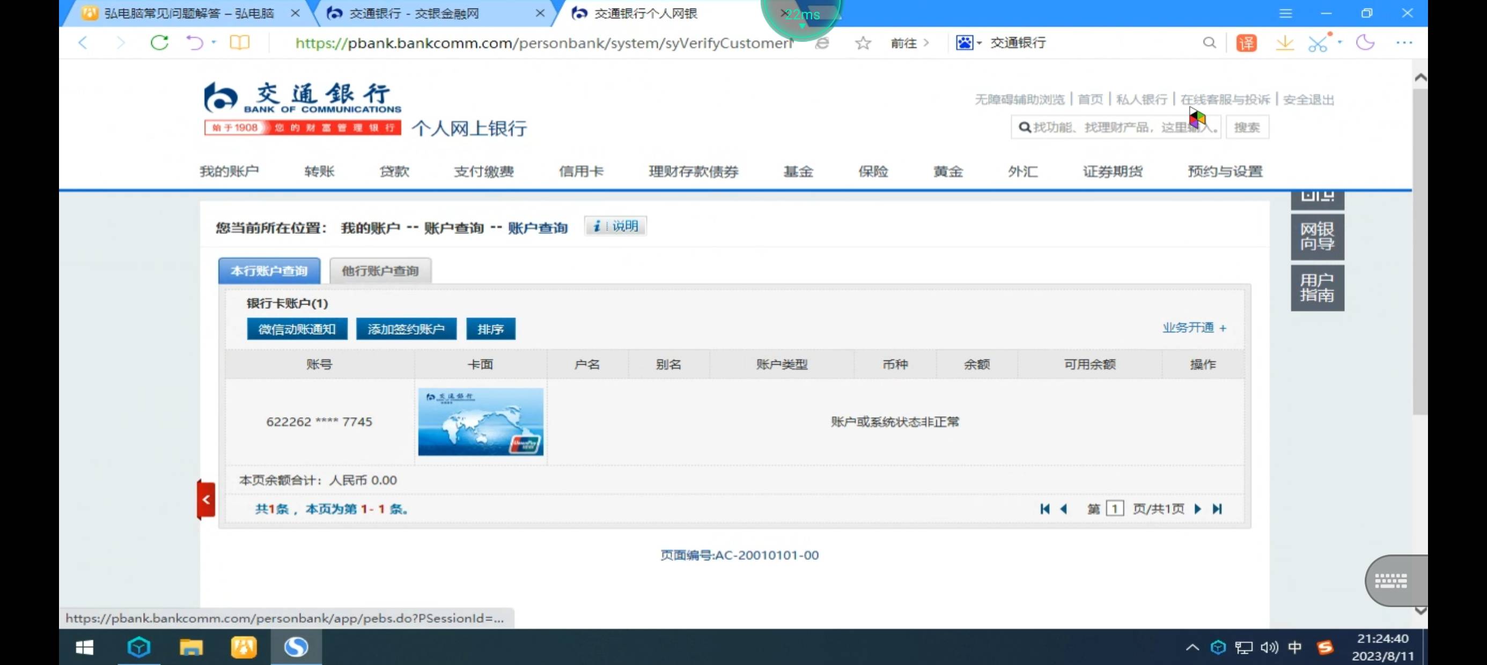Open 保险 menu
Screen dimensions: 1487x665
pos(873,171)
